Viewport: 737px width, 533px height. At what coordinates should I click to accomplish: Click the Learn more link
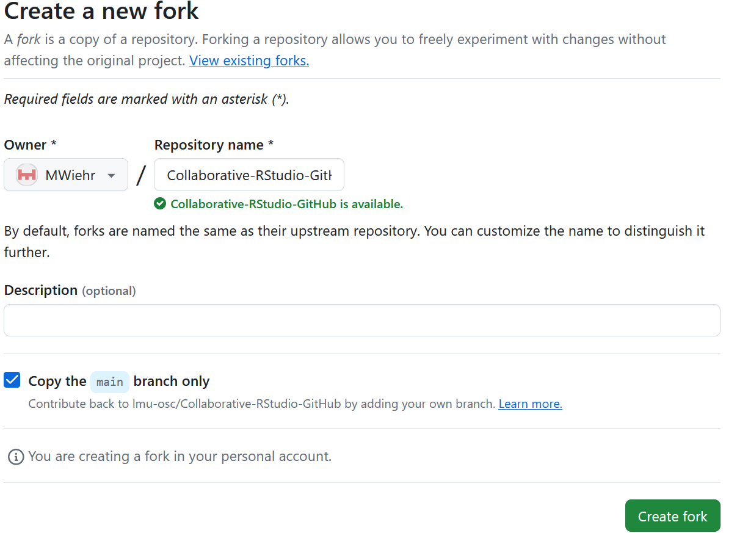[529, 404]
